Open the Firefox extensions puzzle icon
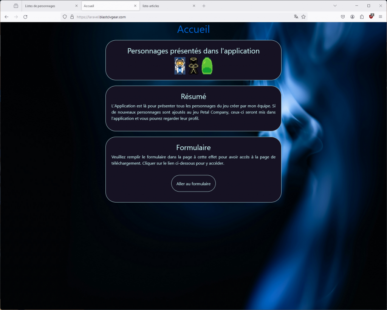Image resolution: width=387 pixels, height=310 pixels. [x=362, y=17]
